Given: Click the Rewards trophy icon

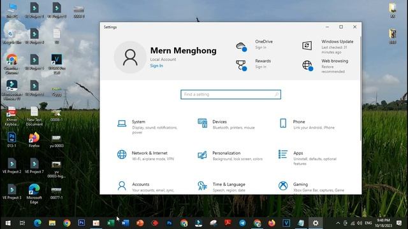Looking at the screenshot, I should tap(241, 65).
